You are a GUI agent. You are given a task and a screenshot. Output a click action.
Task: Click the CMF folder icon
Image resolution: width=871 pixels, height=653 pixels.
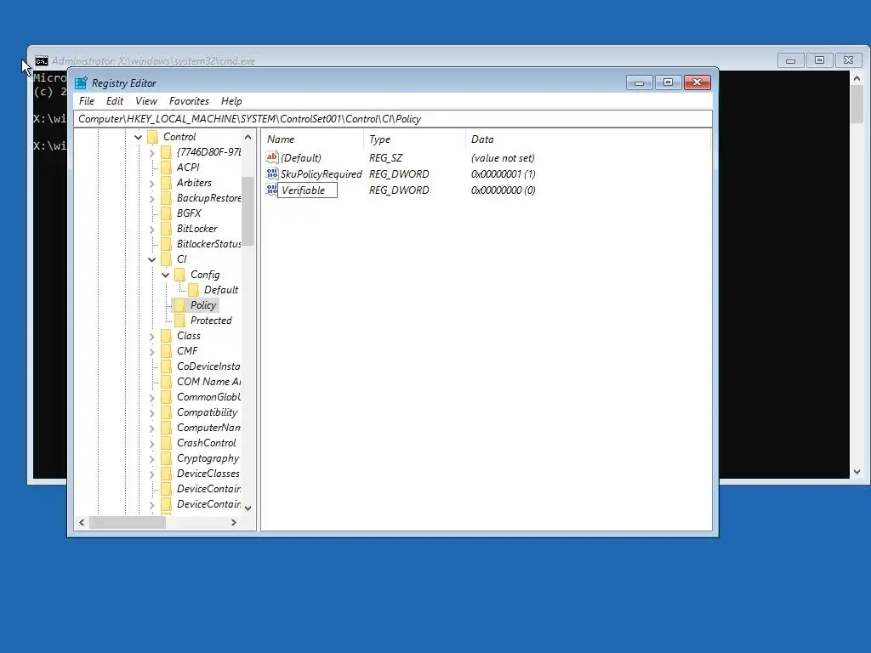pos(166,351)
